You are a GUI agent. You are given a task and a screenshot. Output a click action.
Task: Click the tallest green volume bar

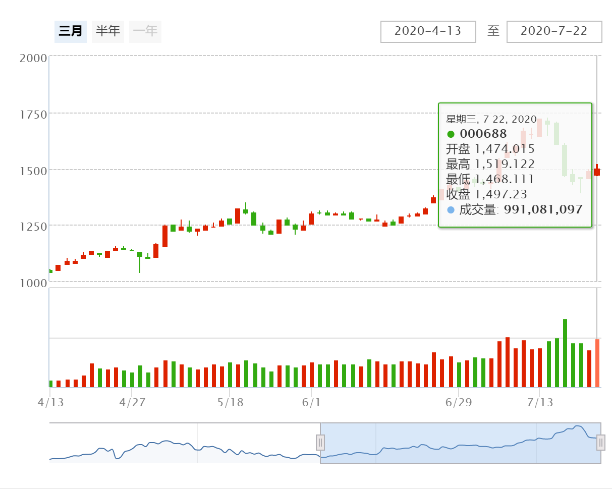[x=565, y=353]
